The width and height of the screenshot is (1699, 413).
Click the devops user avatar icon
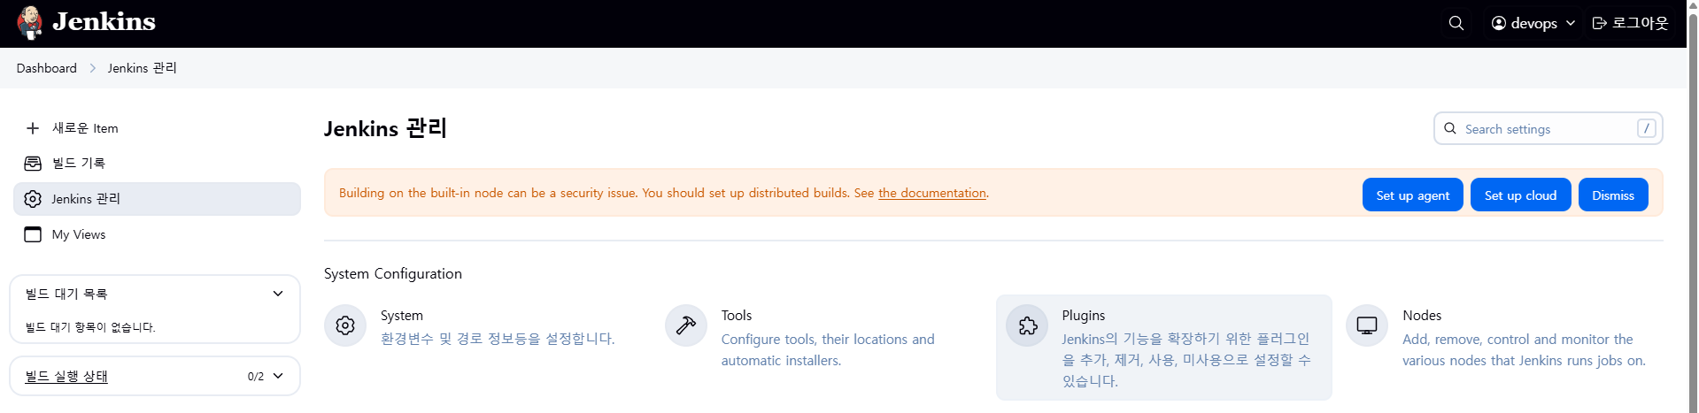(x=1499, y=23)
